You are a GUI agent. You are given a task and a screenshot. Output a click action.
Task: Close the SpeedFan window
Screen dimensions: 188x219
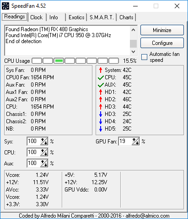[177, 6]
